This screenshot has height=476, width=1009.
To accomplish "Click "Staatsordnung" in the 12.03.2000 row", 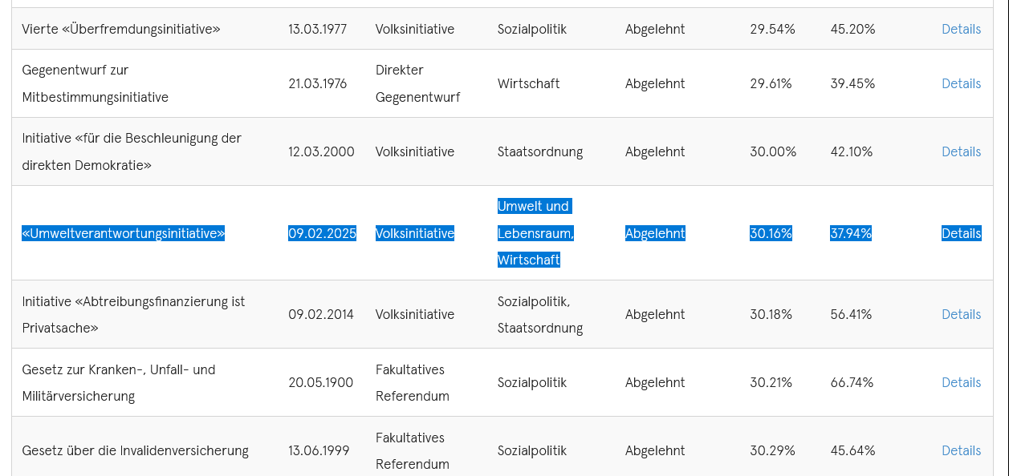I will pyautogui.click(x=540, y=151).
